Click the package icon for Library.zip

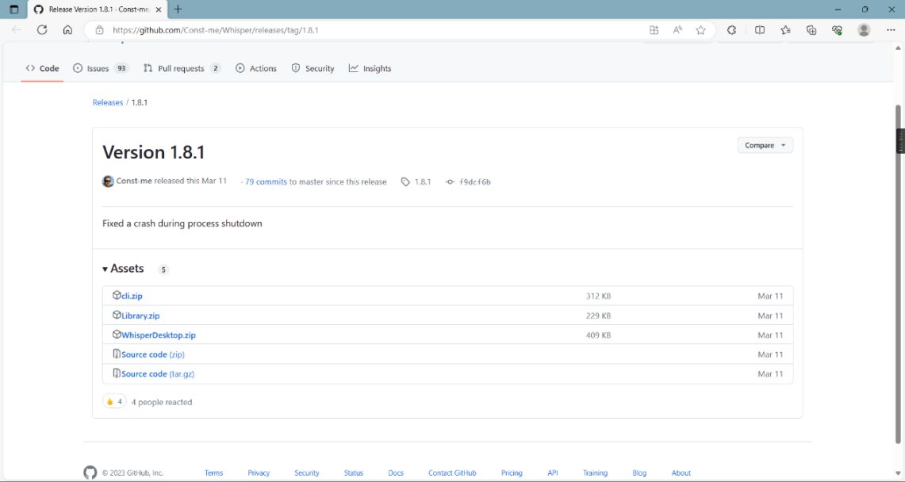tap(117, 315)
